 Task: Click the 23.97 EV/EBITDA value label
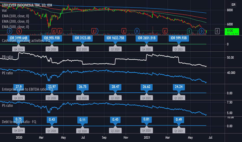click(x=52, y=87)
